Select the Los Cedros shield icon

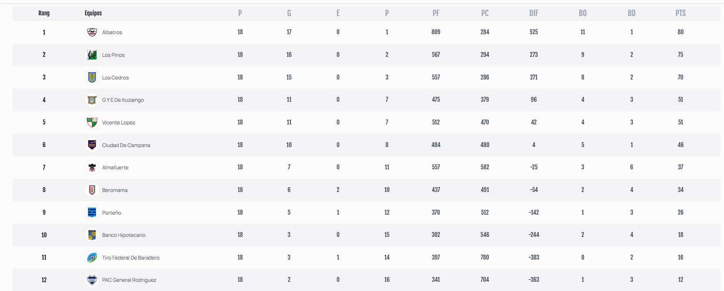(x=92, y=78)
